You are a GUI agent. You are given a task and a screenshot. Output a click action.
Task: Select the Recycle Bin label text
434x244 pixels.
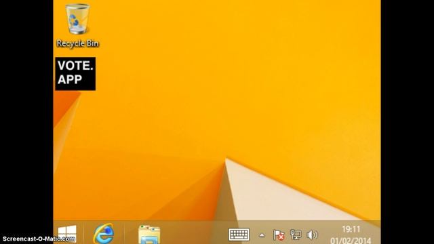77,43
